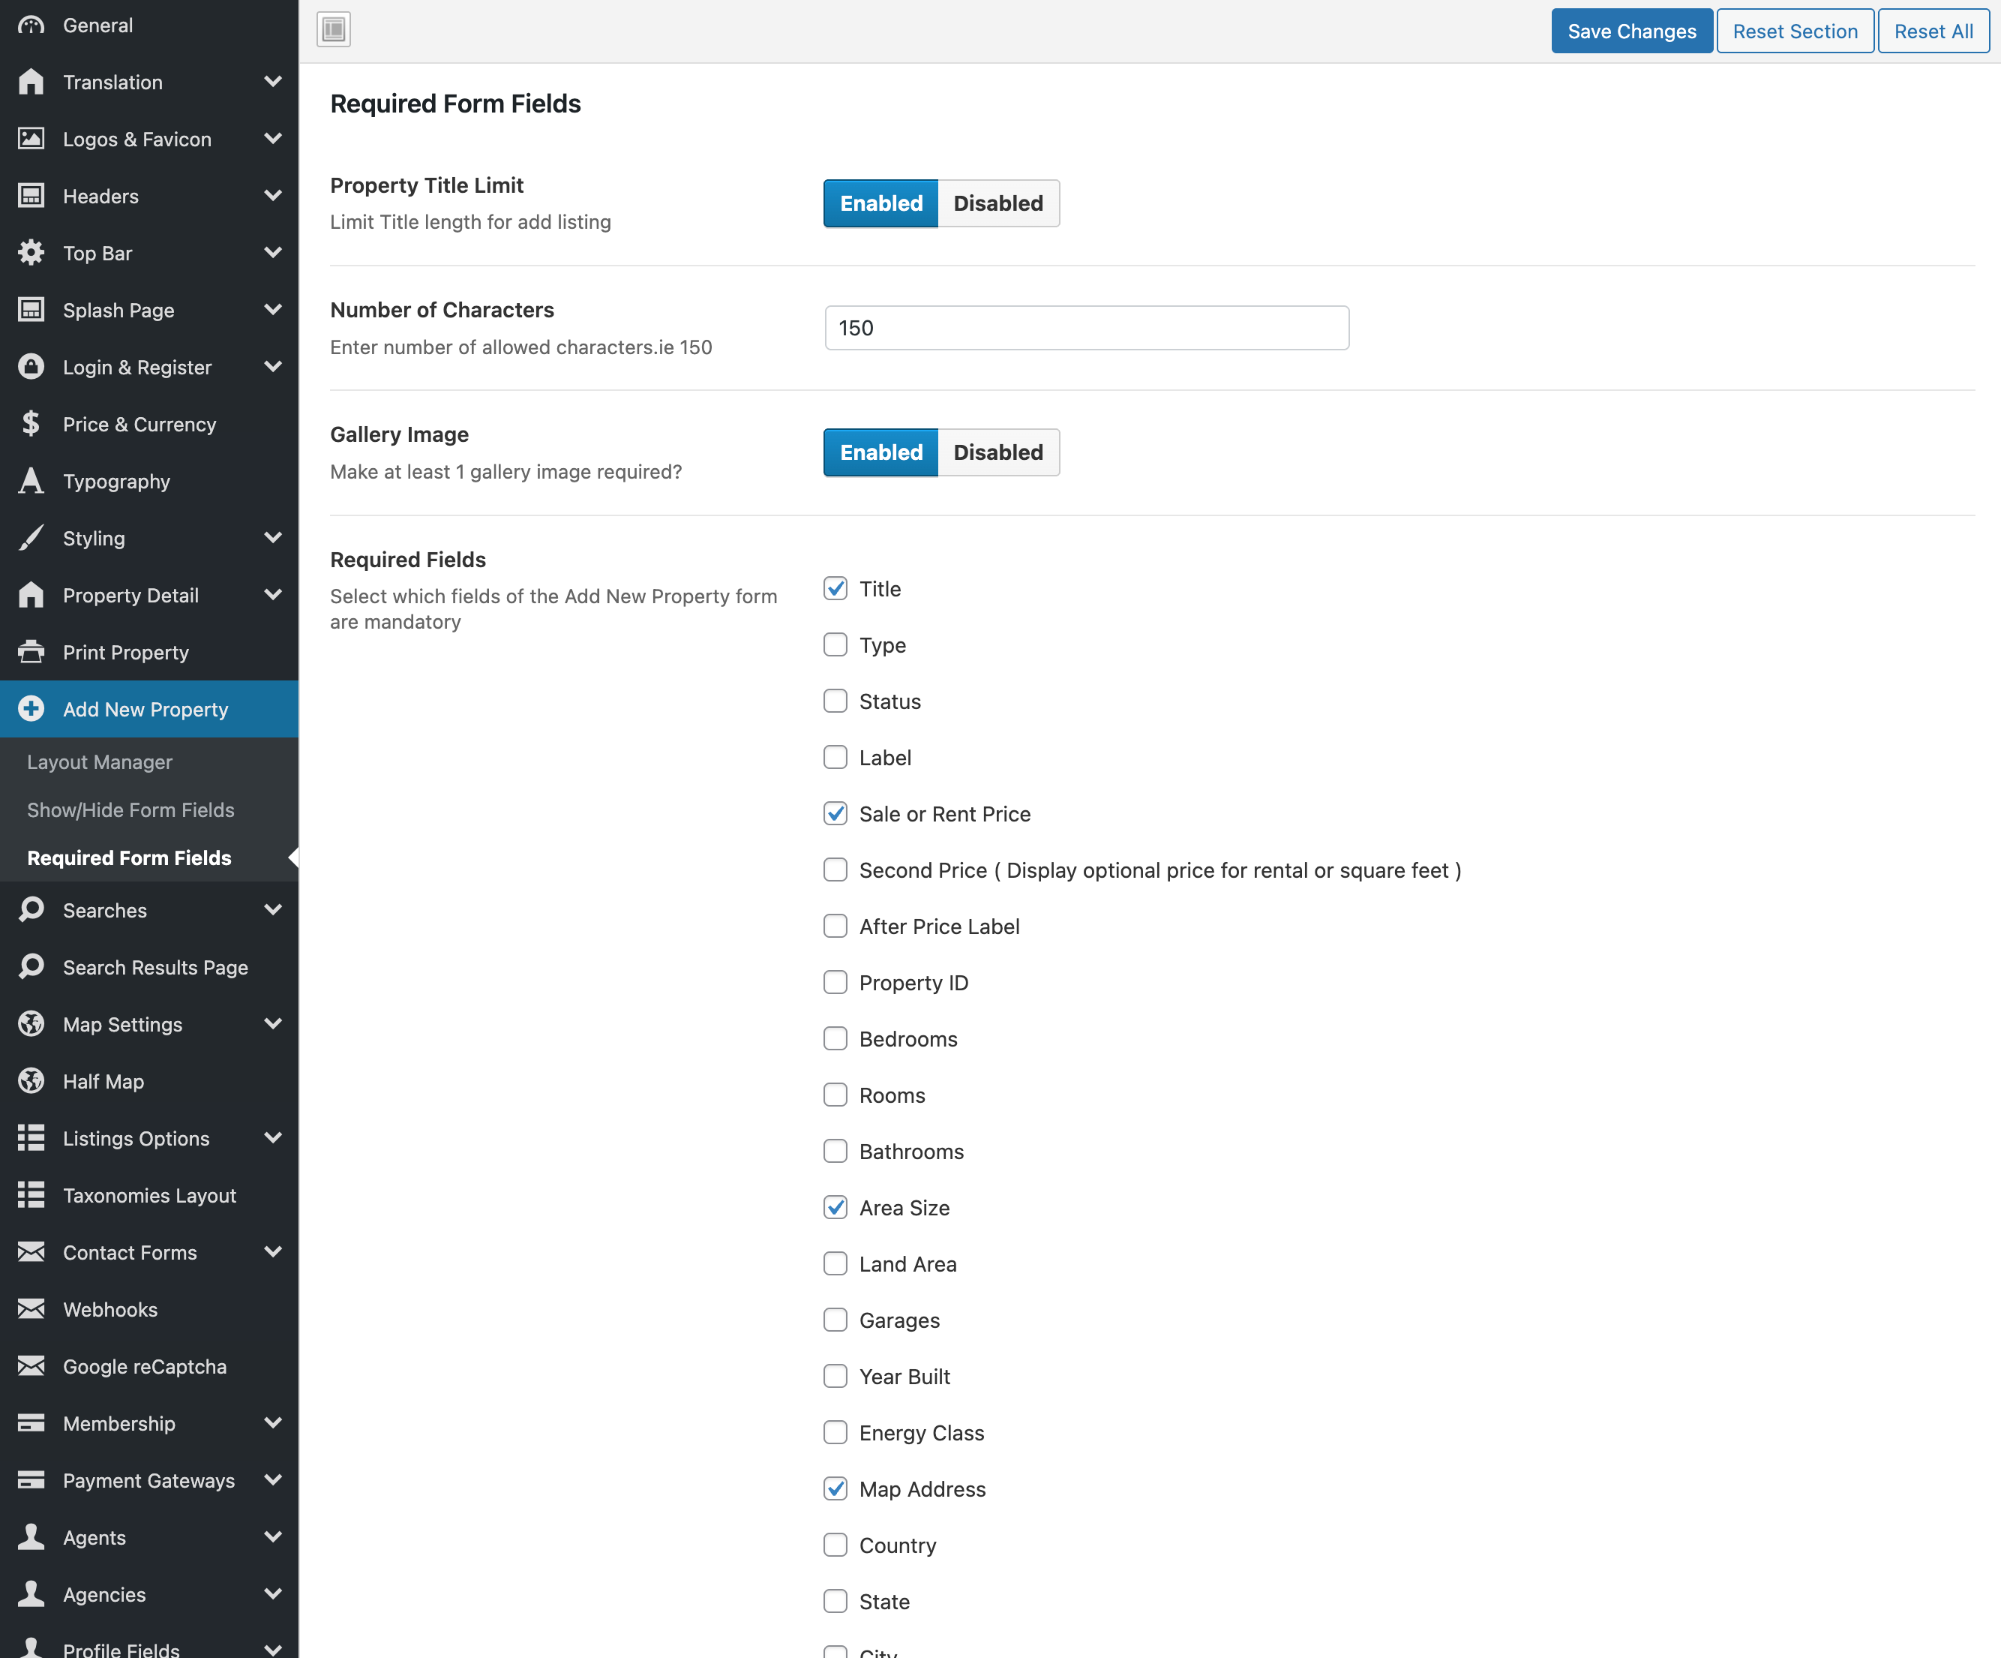Check the Bedrooms required field
The image size is (2001, 1658).
835,1038
